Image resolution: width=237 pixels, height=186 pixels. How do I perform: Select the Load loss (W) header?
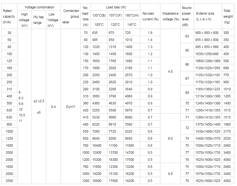pos(116,7)
